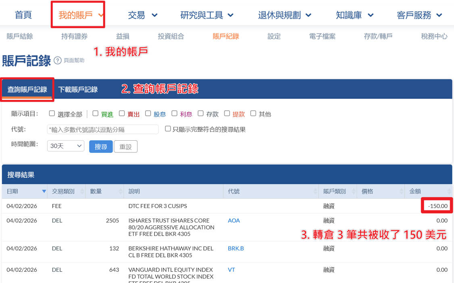Switch to the 下載賬戶記錄 tab
Viewport: 454px width, 283px height.
(x=78, y=89)
